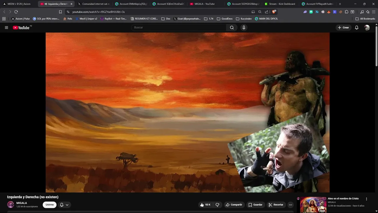Open MevX | Sniper v2 bookmark
This screenshot has width=378, height=213.
click(x=86, y=19)
